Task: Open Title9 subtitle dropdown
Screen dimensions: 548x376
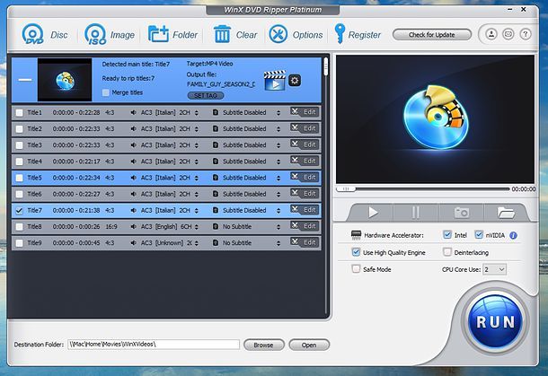Action: coord(278,243)
